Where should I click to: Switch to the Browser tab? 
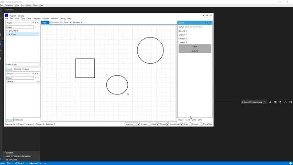(x=76, y=22)
